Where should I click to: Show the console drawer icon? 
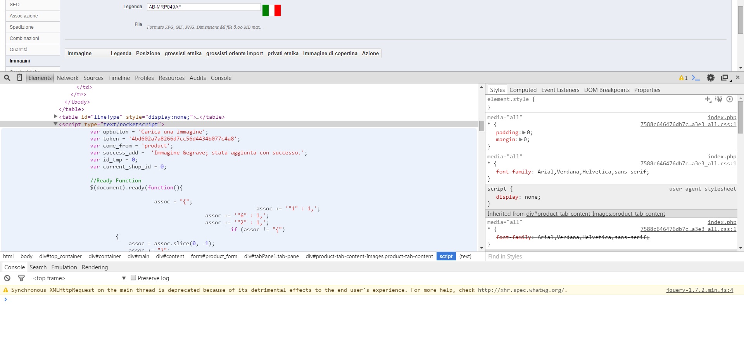(x=696, y=78)
